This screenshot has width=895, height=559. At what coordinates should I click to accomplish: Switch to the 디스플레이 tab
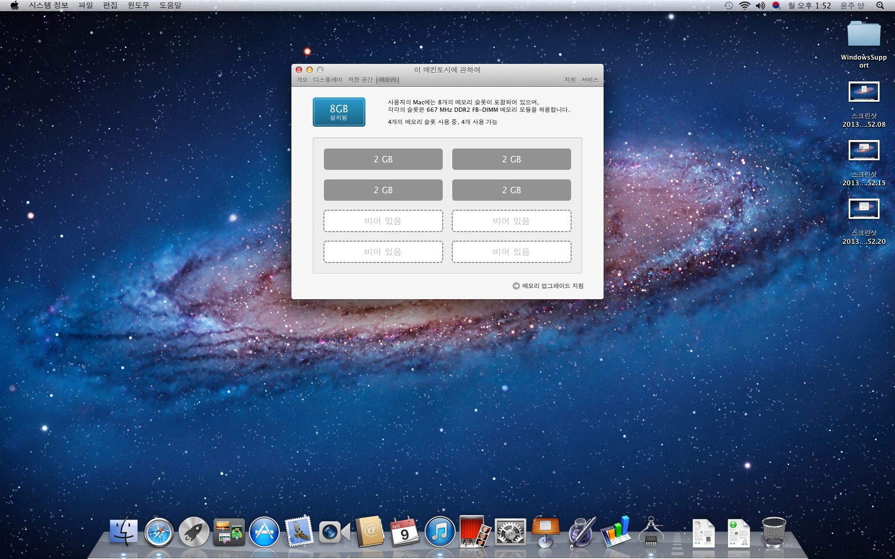[328, 80]
